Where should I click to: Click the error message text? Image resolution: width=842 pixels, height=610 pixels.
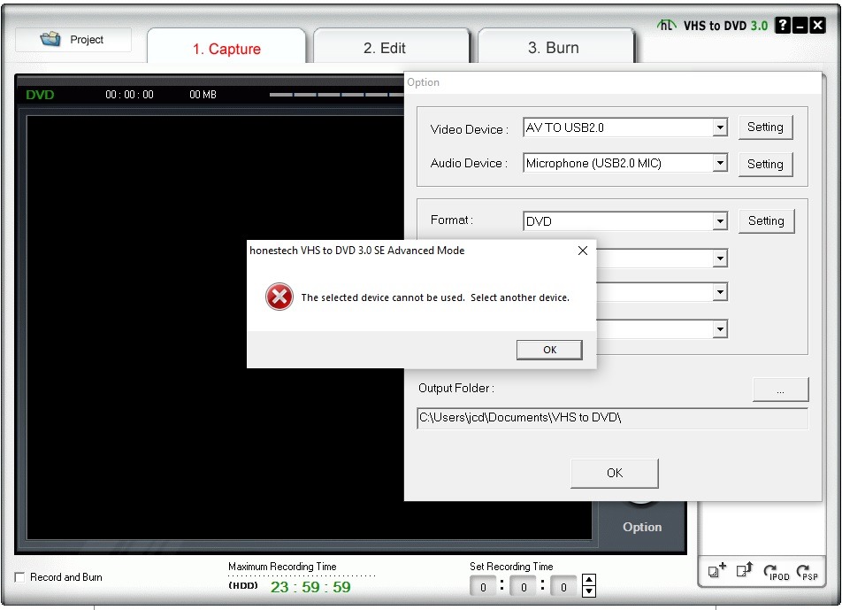[435, 297]
